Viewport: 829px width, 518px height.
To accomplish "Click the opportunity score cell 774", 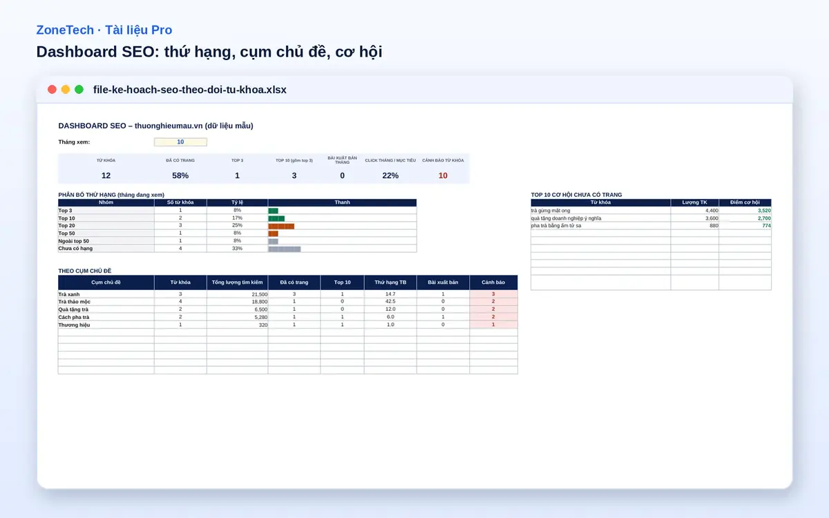I will coord(745,226).
